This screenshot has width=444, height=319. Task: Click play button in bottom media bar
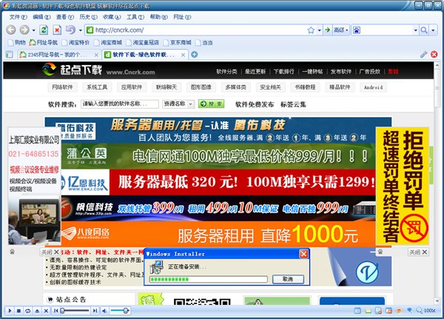pos(10,311)
